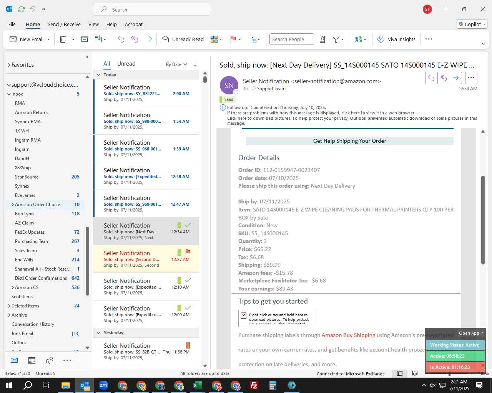This screenshot has width=492, height=393.
Task: Open the reading pane More actions menu
Action: (x=471, y=78)
